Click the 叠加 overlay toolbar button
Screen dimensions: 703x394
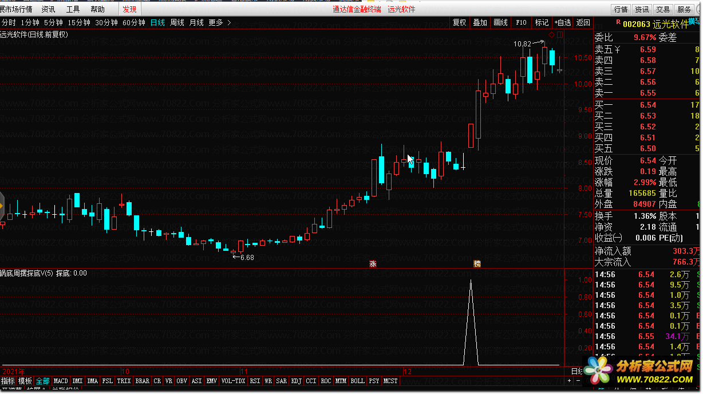click(x=480, y=23)
